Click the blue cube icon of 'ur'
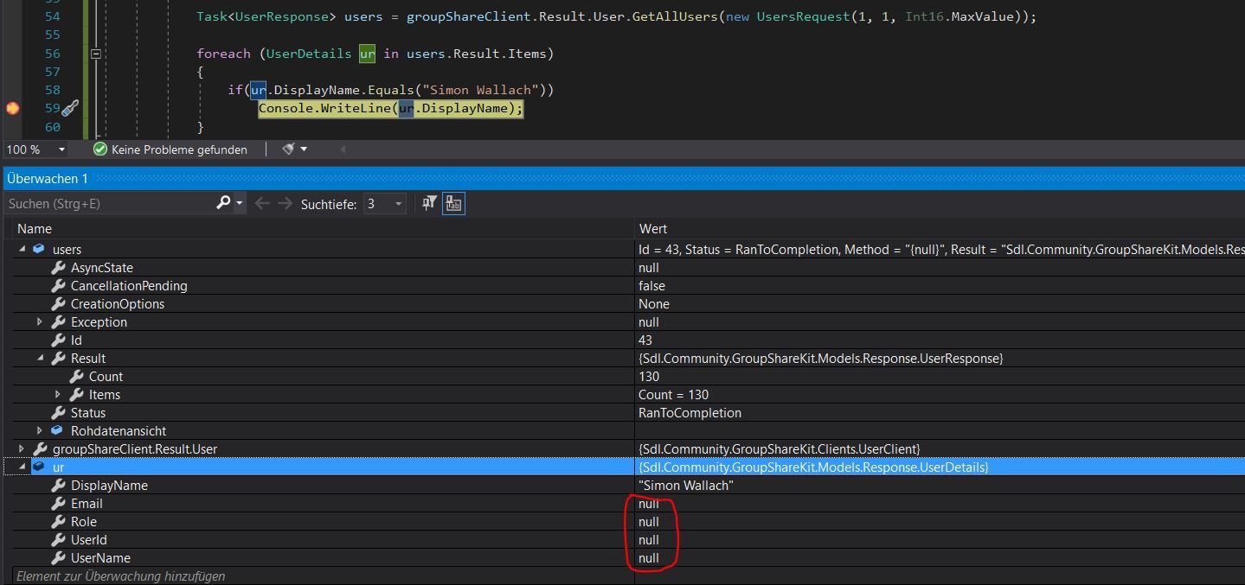Screen dimensions: 1245x585 tap(39, 467)
